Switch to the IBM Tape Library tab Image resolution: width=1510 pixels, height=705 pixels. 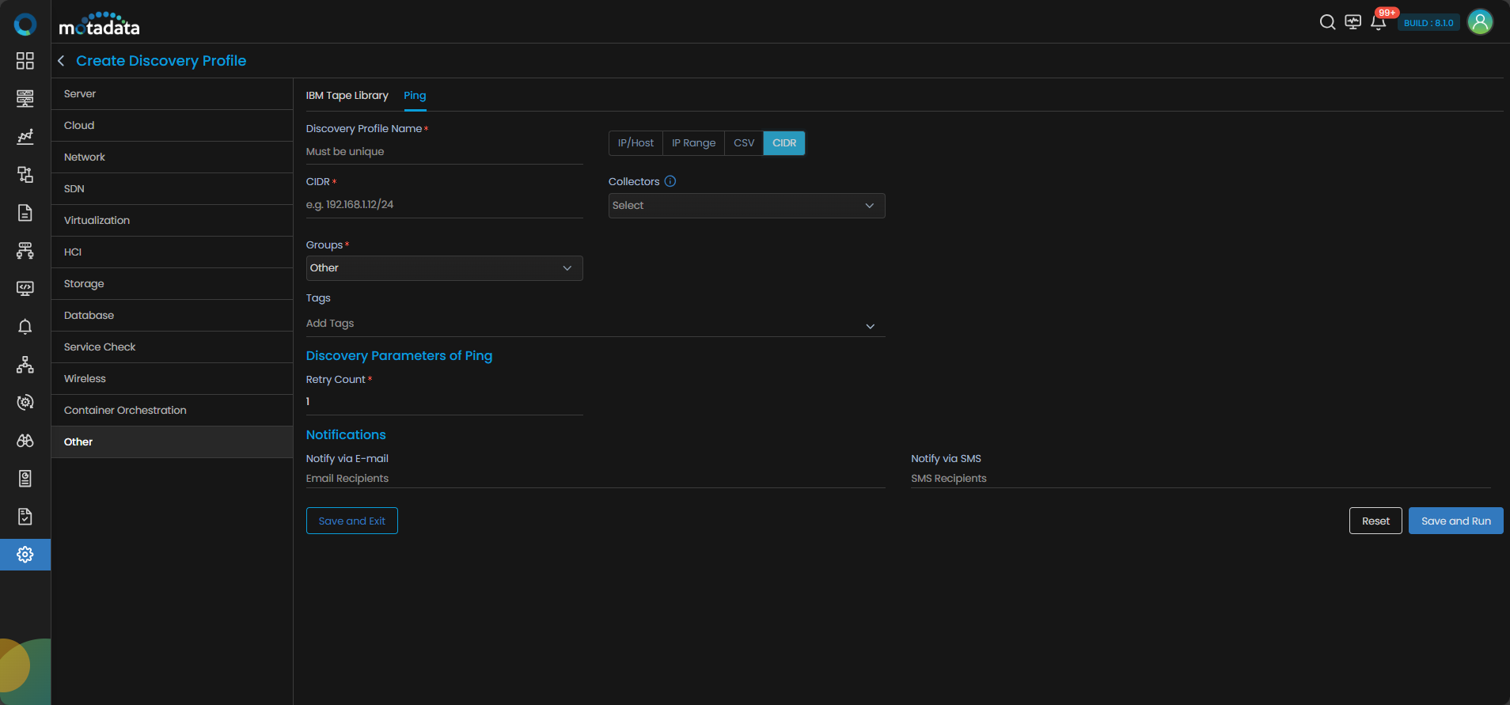point(347,96)
